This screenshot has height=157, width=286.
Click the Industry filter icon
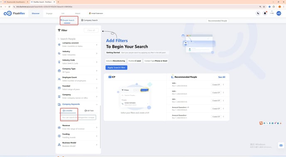click(x=59, y=53)
